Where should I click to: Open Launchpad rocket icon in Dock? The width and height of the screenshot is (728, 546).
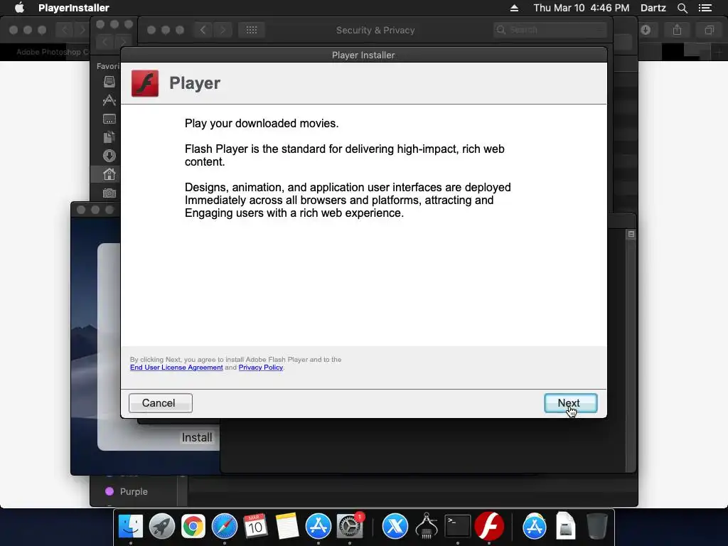[161, 527]
